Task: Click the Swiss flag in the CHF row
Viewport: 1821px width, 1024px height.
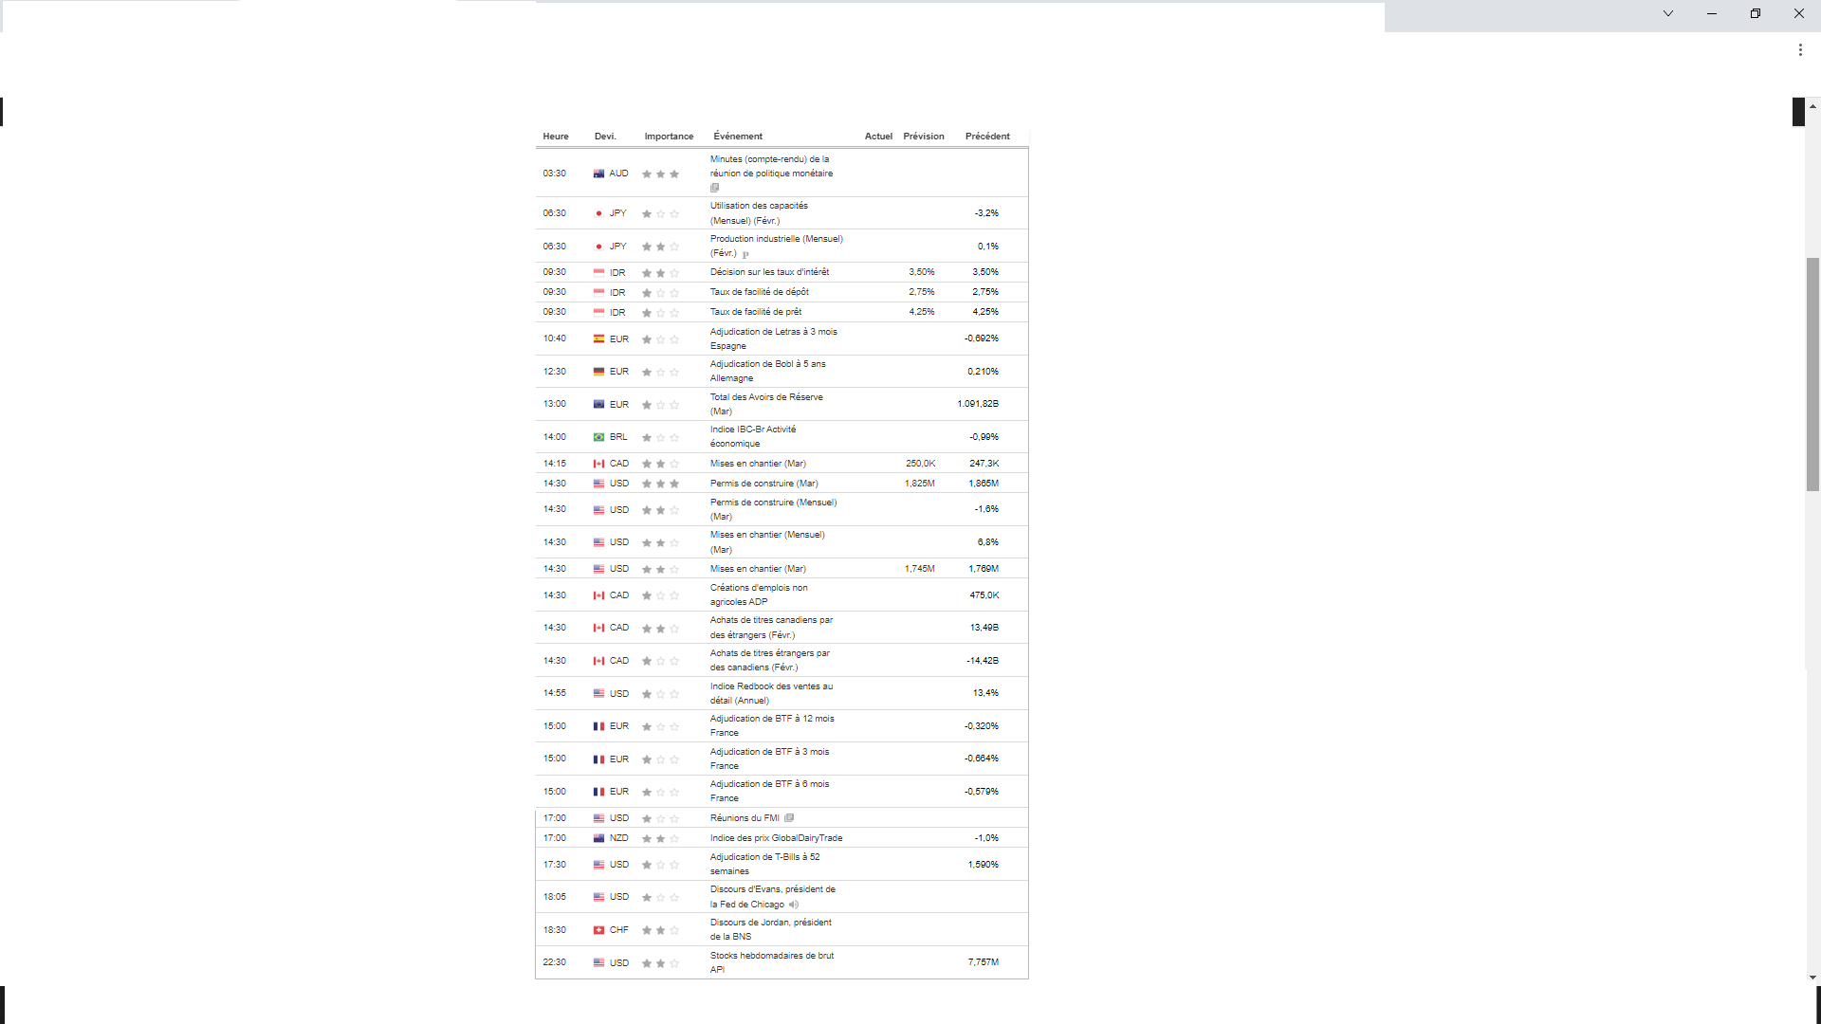Action: [598, 930]
